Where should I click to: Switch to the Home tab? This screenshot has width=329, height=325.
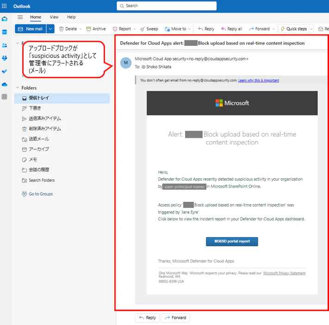(x=36, y=17)
